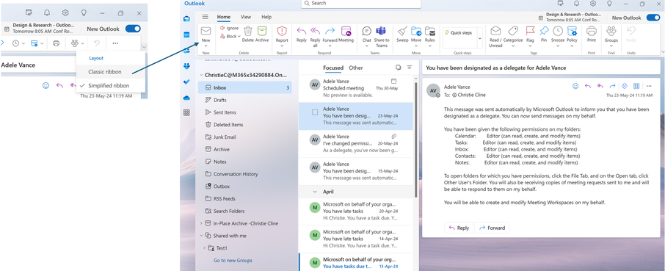This screenshot has height=271, width=665.
Task: Click the Reply button below the message body
Action: point(459,228)
